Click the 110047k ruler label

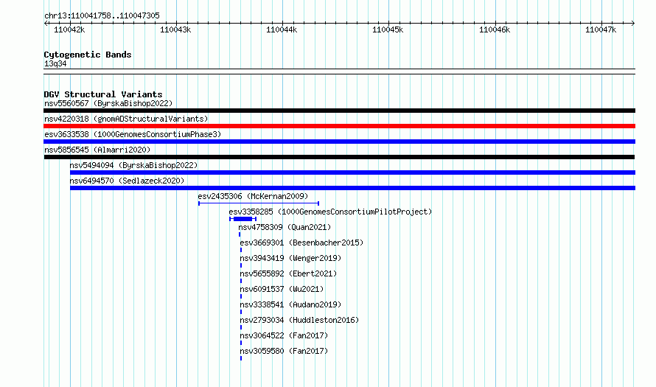coord(601,29)
